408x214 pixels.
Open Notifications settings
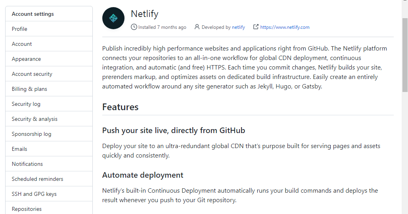(49, 164)
